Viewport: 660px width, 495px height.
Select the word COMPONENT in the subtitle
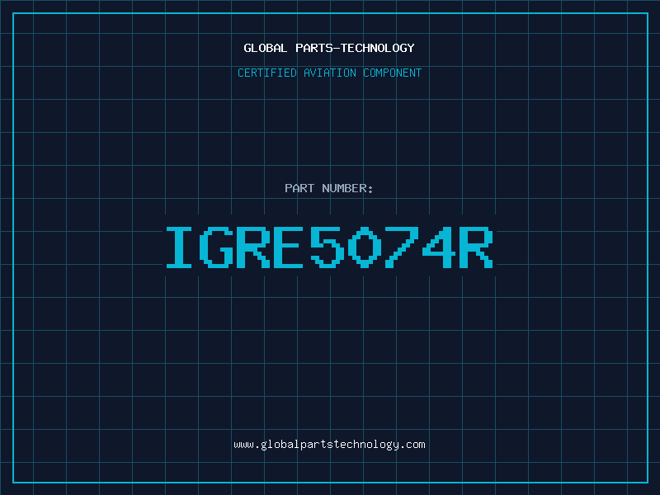(392, 73)
